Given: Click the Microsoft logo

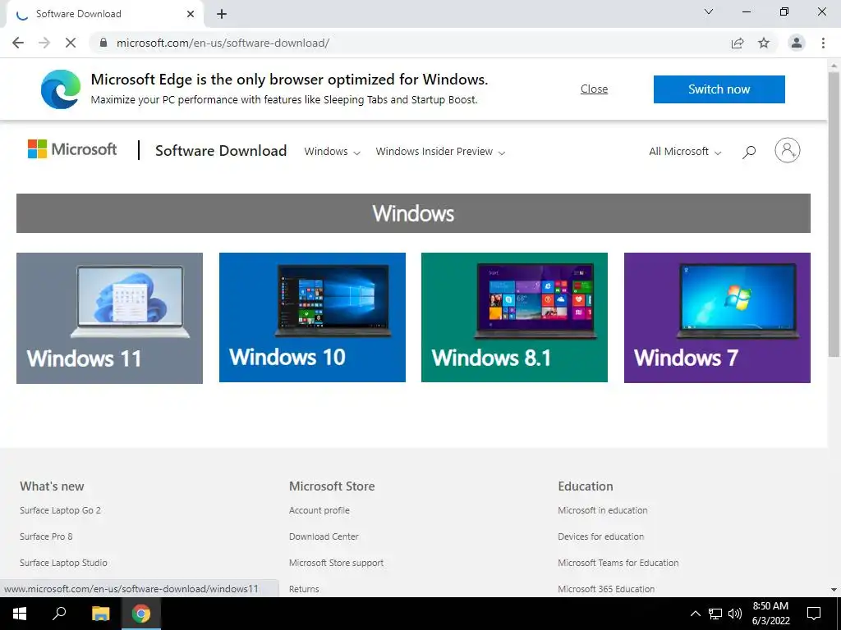Looking at the screenshot, I should 72,149.
